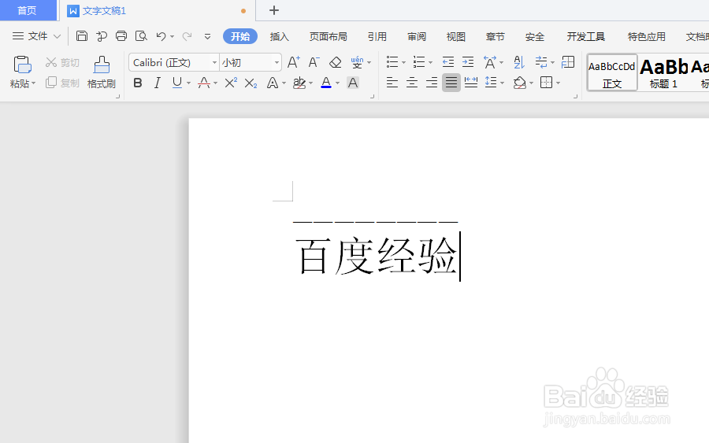Switch to the 审阅 tab

(417, 36)
